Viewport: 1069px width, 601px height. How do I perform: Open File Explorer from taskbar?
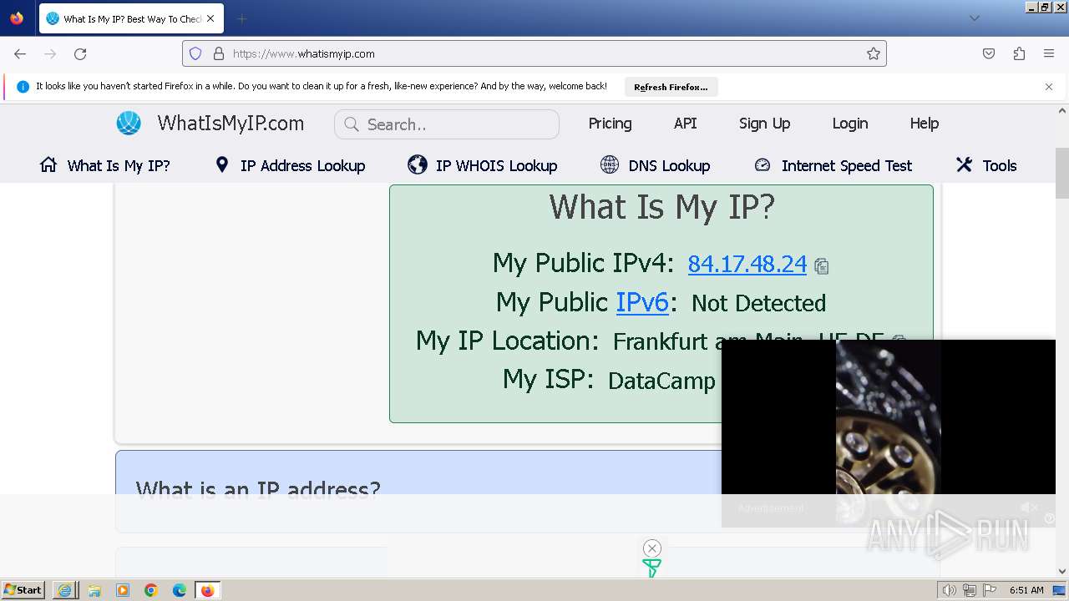94,590
